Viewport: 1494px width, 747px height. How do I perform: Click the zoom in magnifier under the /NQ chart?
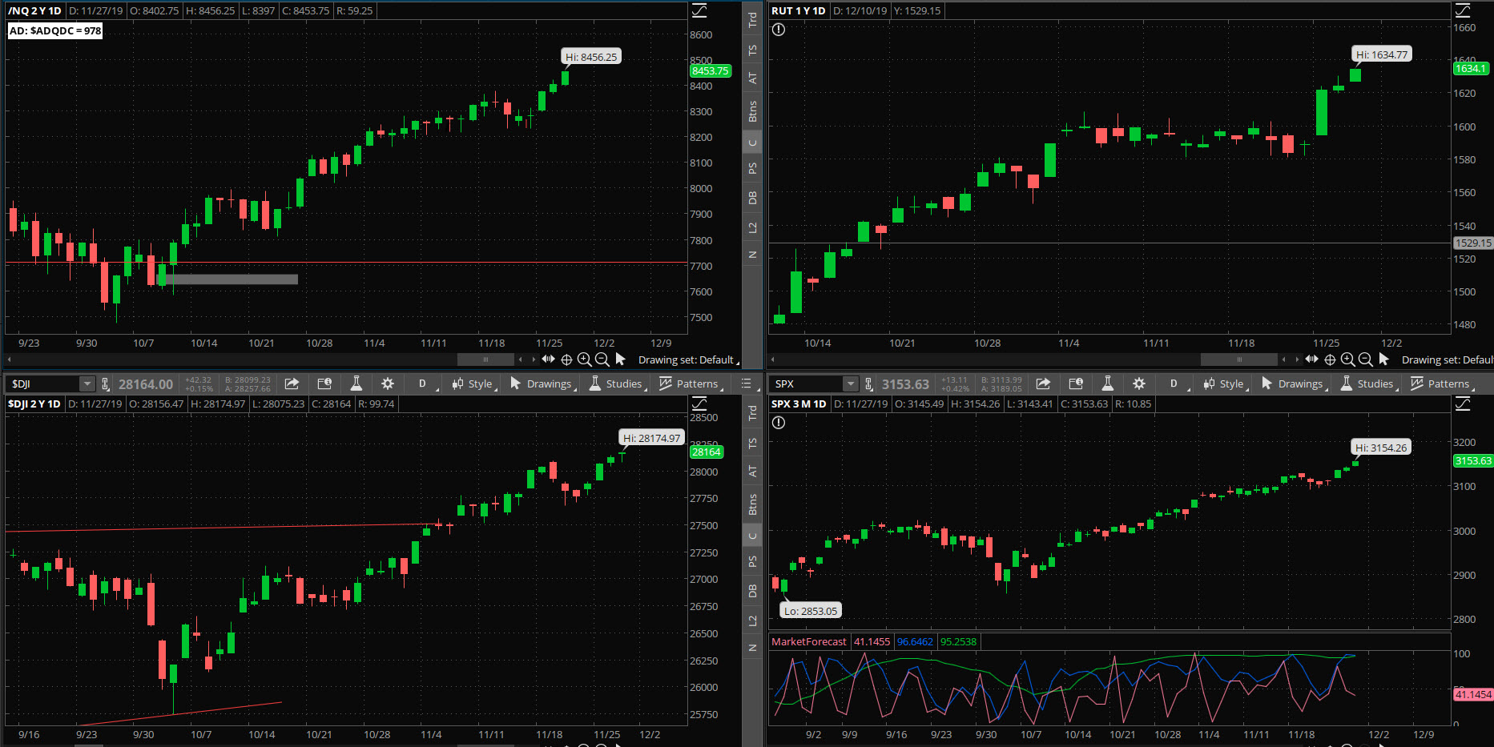click(x=584, y=359)
